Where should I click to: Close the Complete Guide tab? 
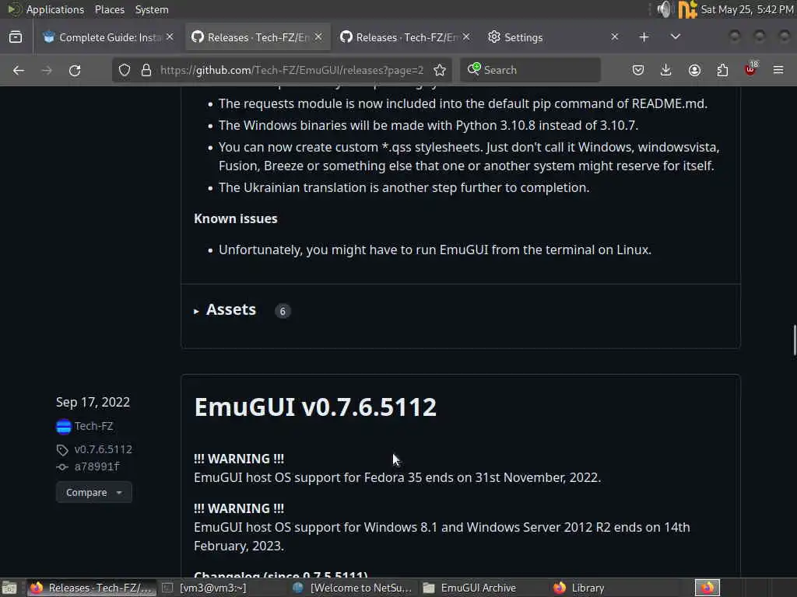(x=170, y=37)
